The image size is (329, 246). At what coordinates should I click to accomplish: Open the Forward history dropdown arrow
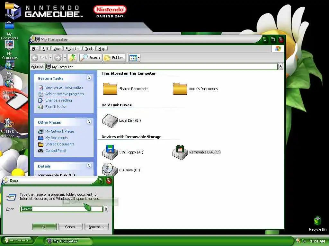pos(65,58)
